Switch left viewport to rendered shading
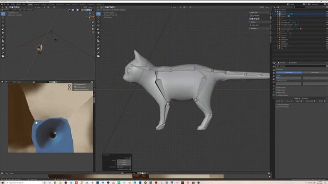The width and height of the screenshot is (328, 184). [x=91, y=10]
